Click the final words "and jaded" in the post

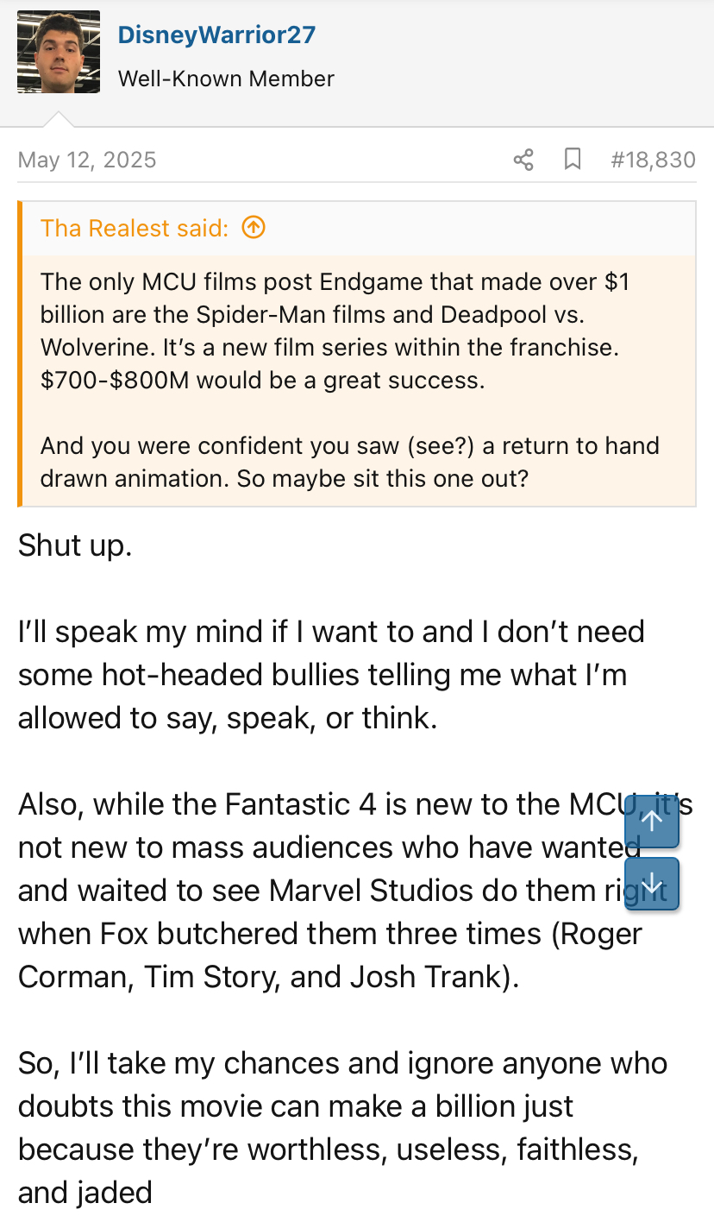(85, 1193)
